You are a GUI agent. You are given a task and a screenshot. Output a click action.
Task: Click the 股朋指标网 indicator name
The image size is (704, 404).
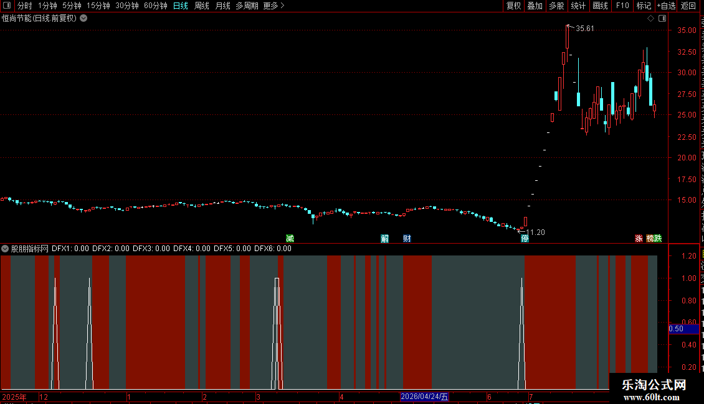[30, 249]
